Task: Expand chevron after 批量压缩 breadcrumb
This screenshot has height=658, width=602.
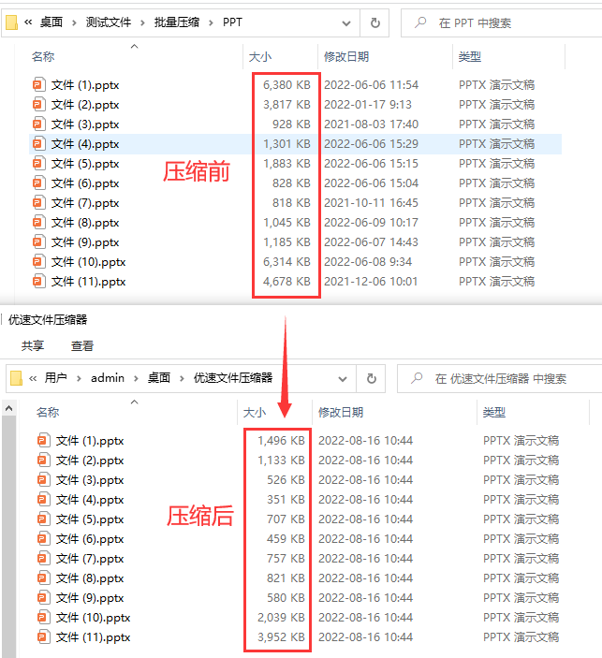Action: 211,22
